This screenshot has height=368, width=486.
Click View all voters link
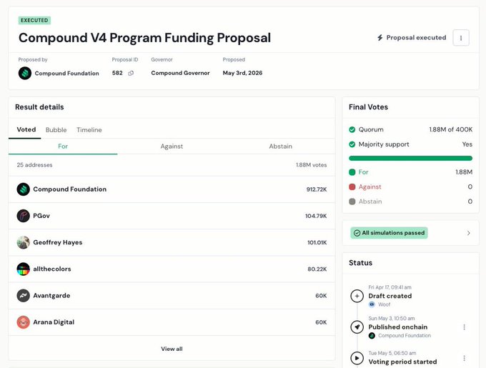[172, 349]
